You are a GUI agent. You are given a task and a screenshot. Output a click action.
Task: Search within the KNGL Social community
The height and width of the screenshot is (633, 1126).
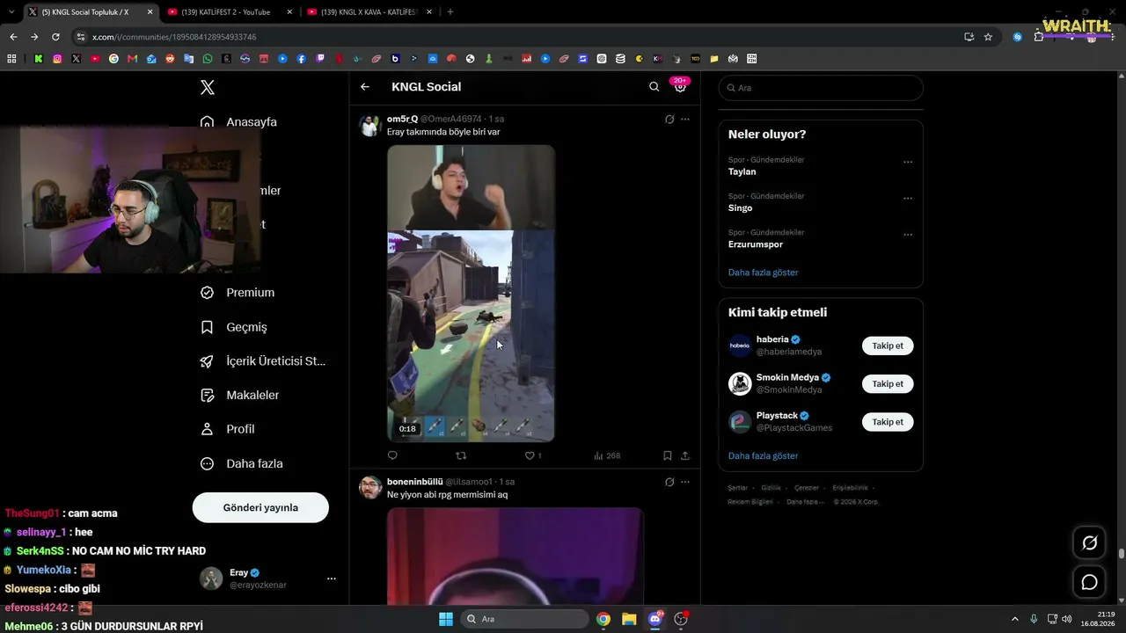point(654,87)
